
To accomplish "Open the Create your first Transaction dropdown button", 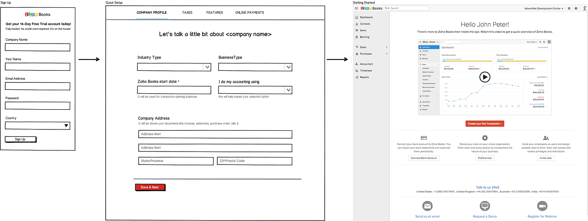I will click(485, 123).
